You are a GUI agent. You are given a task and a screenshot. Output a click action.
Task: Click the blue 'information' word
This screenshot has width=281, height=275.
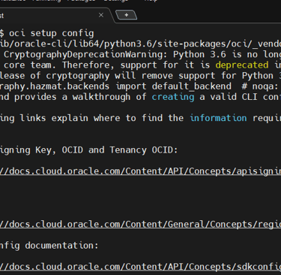[x=218, y=118]
